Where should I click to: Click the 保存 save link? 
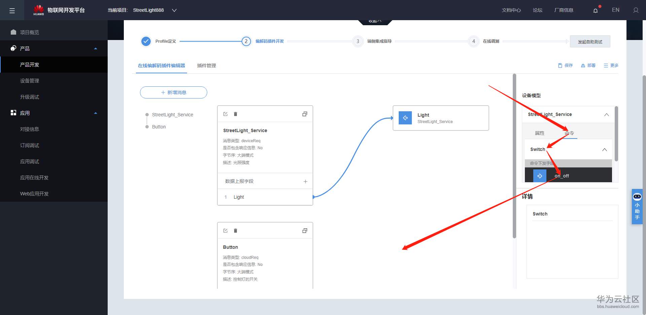tap(565, 66)
